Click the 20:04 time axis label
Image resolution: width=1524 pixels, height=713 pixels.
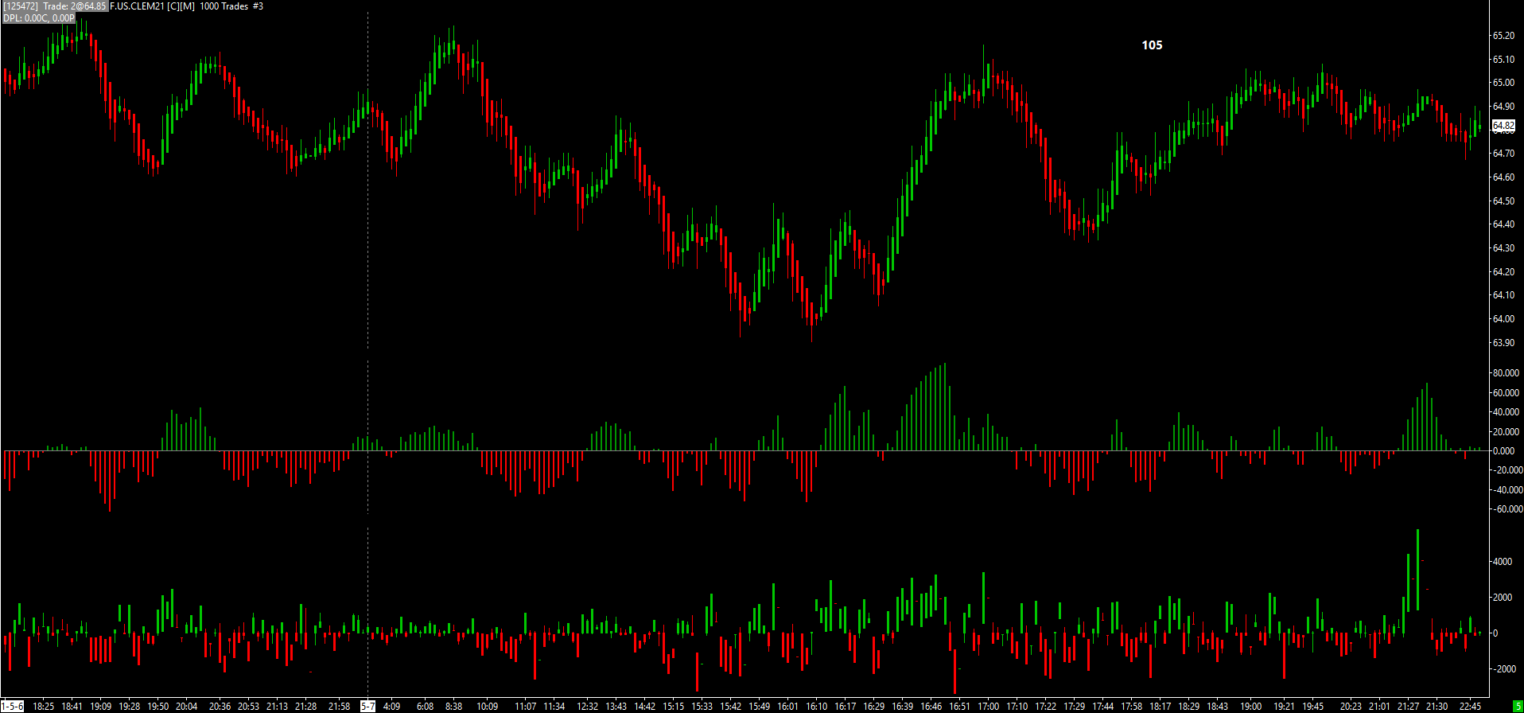[186, 707]
